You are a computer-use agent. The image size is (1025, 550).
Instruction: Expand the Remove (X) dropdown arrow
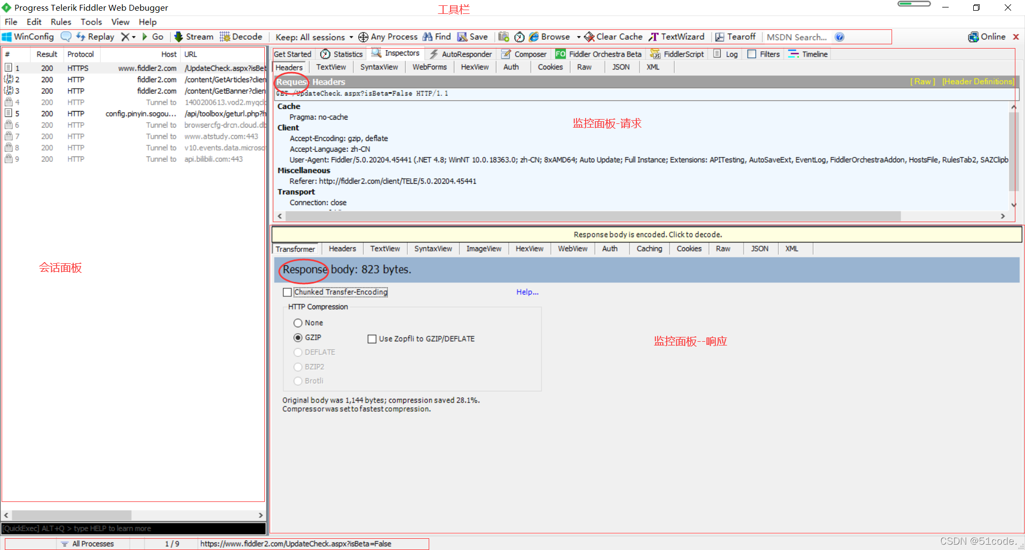coord(133,37)
